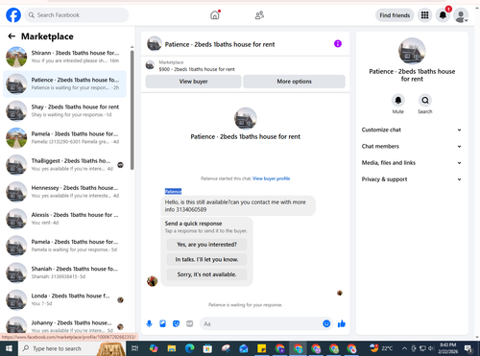Open Pamela 2beds 1baths waiting conversation
The image size is (480, 356).
pyautogui.click(x=65, y=246)
